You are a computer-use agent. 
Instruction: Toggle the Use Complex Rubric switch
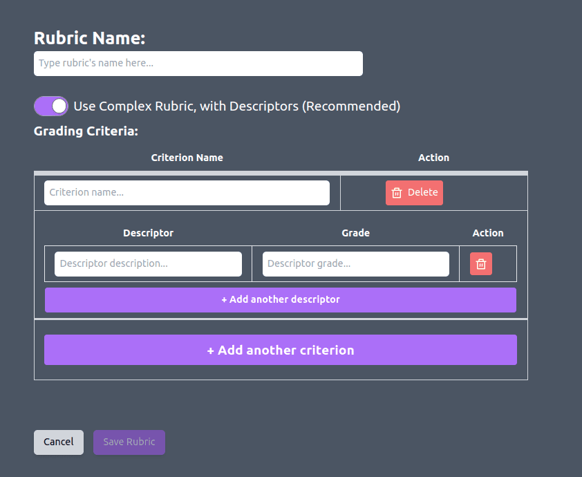pos(51,106)
